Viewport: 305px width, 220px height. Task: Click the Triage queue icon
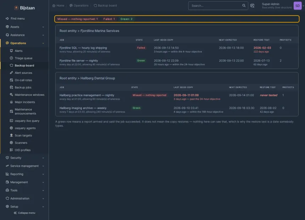click(x=11, y=58)
